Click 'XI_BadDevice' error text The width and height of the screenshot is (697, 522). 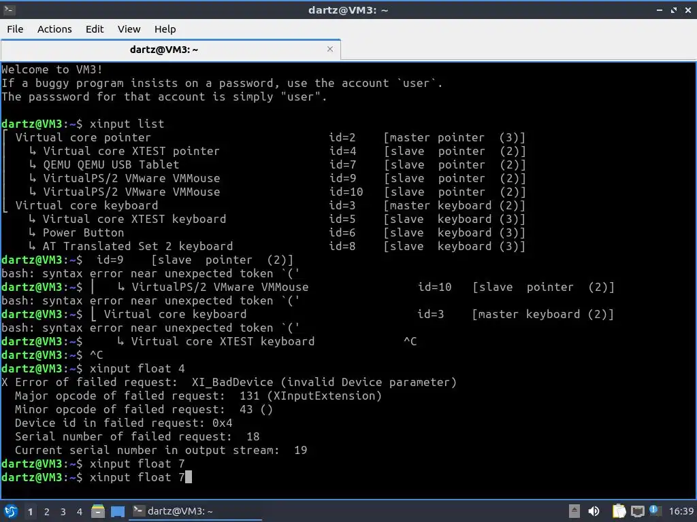point(233,382)
